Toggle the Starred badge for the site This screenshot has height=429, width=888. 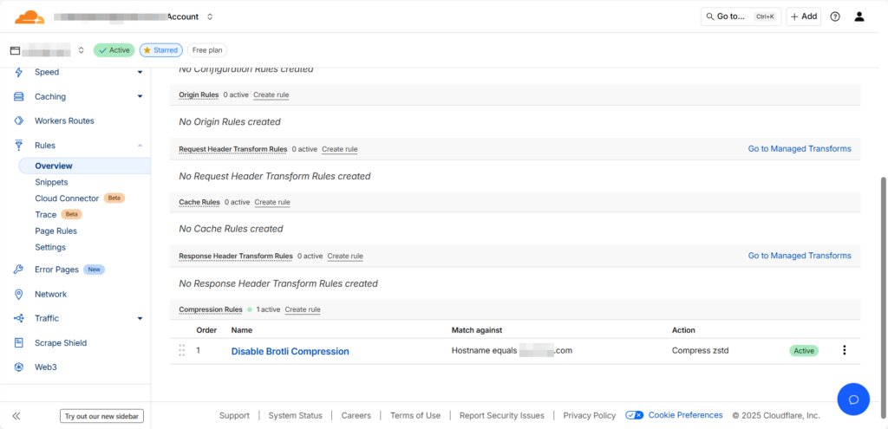(160, 50)
